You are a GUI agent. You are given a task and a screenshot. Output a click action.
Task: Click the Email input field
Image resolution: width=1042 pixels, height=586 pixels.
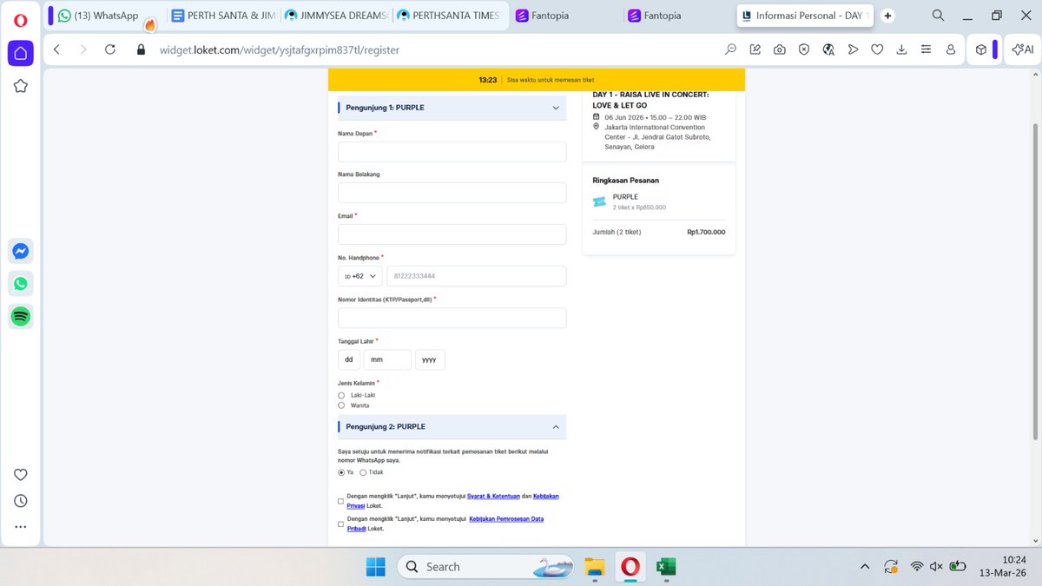pos(452,234)
